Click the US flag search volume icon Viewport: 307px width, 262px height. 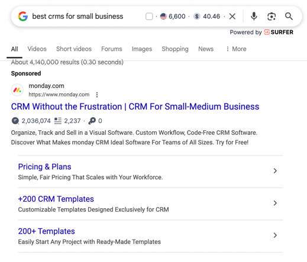[163, 17]
